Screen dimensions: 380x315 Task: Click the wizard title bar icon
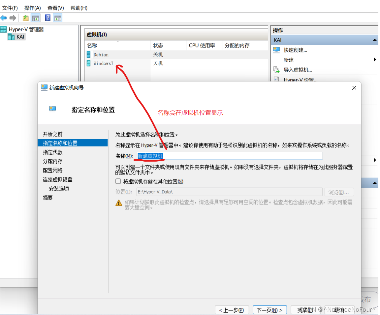click(x=44, y=87)
